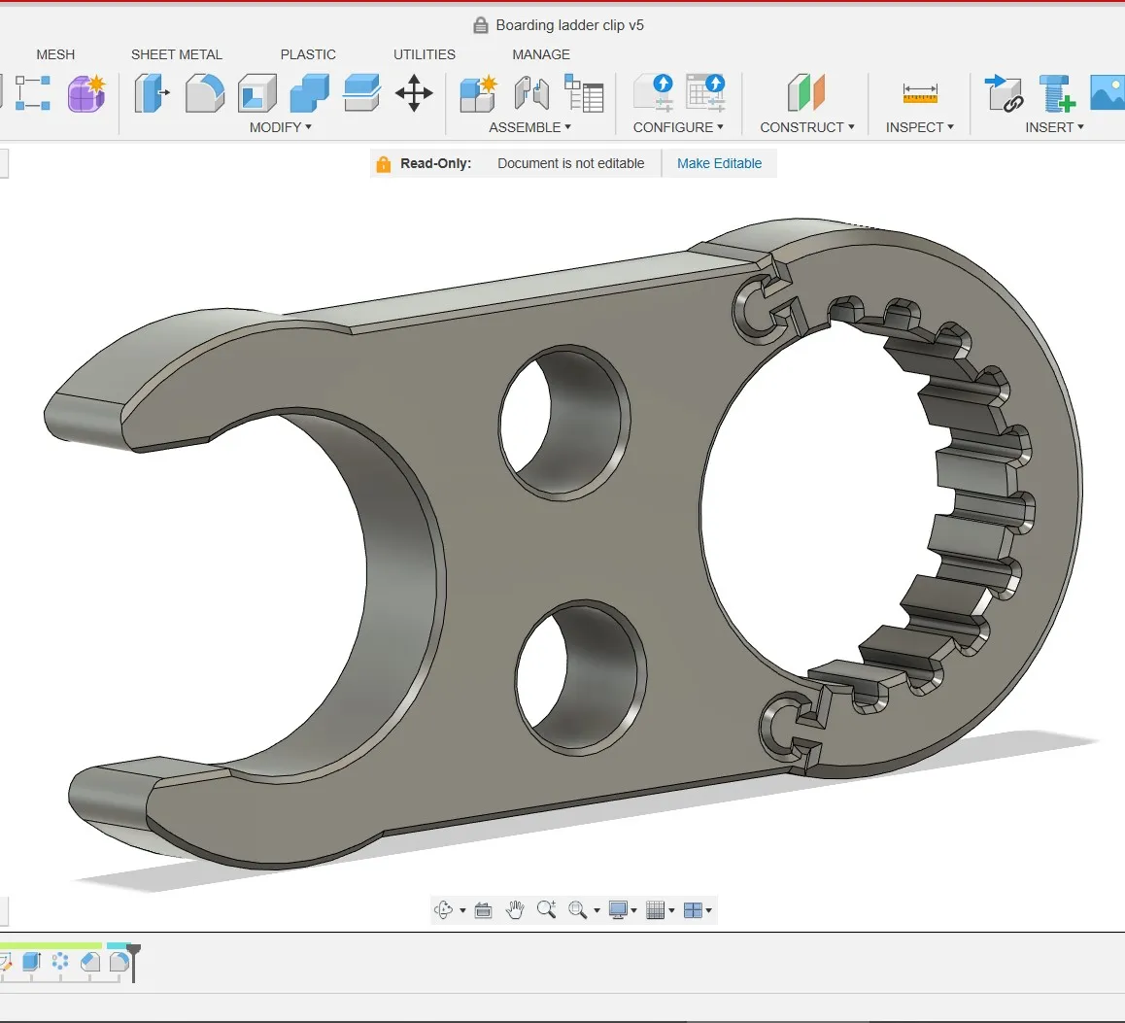Expand the INSPECT dropdown
1125x1023 pixels.
coord(919,127)
